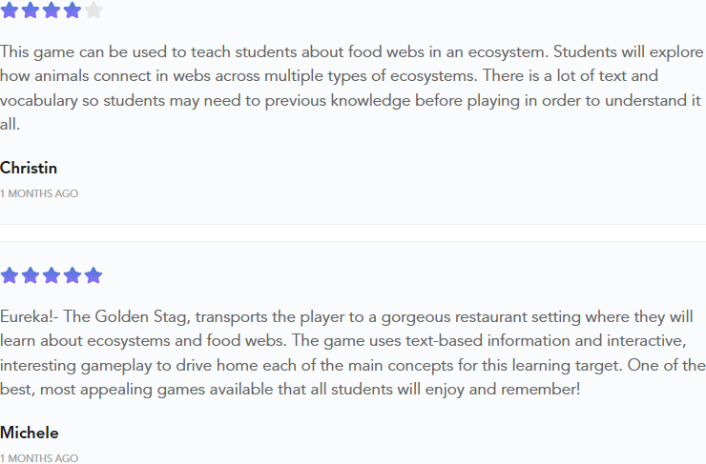Click second star in Michele's review rating
This screenshot has width=706, height=464.
coord(31,275)
